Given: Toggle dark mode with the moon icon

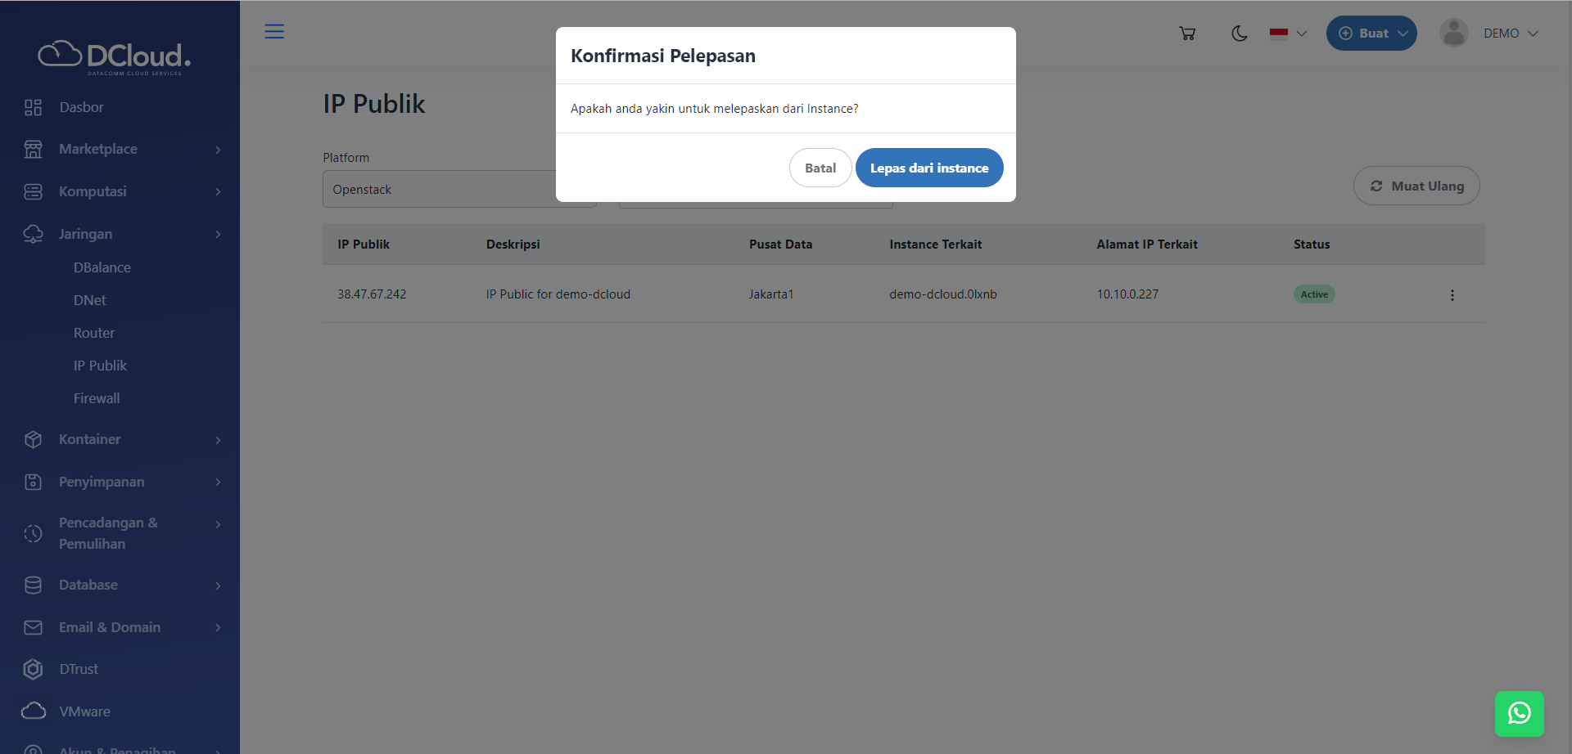Looking at the screenshot, I should (1239, 34).
